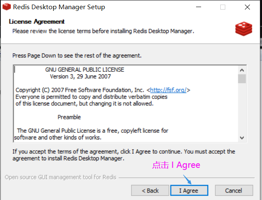Screen dimensions: 262x200
Task: Go back with the < Back button
Action: click(x=150, y=190)
